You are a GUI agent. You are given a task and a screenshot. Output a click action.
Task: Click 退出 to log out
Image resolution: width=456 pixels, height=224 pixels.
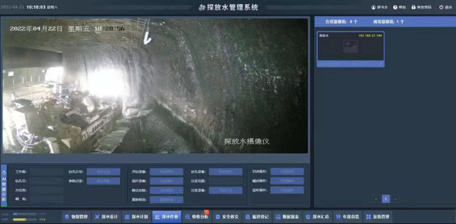(445, 7)
